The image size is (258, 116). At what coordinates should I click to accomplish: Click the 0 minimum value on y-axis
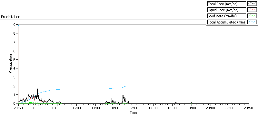[15, 103]
